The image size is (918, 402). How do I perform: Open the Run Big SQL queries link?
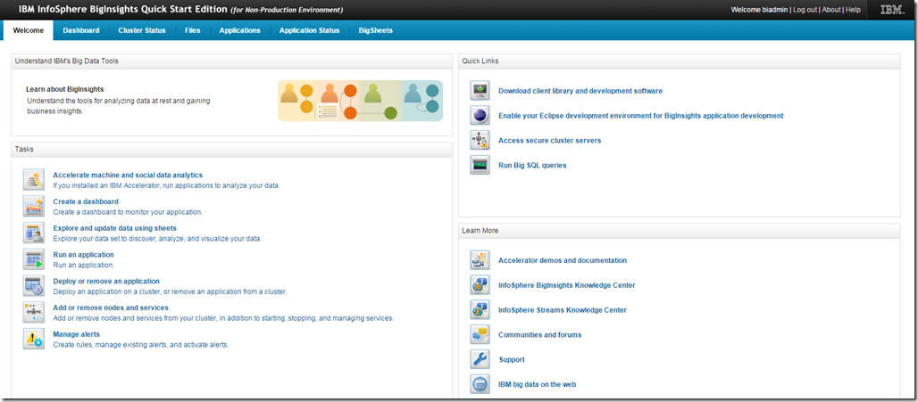[532, 166]
